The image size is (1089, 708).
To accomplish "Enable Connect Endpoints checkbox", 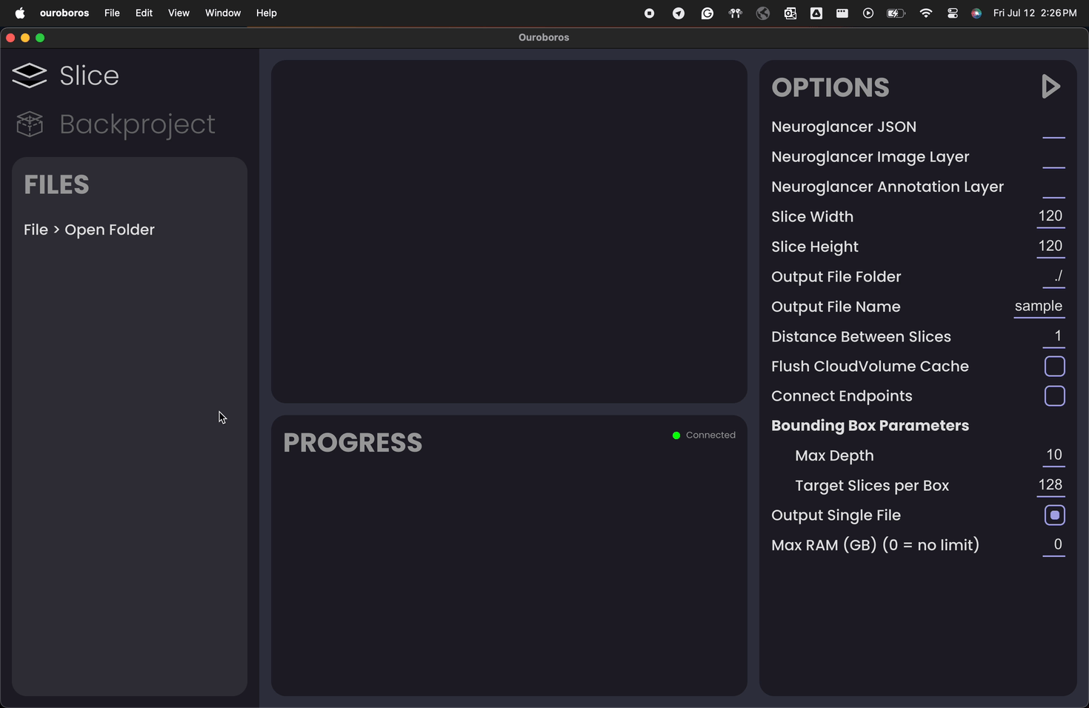I will 1054,396.
